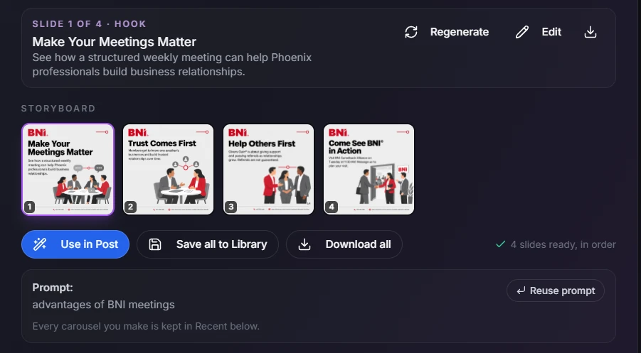The height and width of the screenshot is (353, 641).
Task: Click Save all to Library
Action: (x=208, y=244)
